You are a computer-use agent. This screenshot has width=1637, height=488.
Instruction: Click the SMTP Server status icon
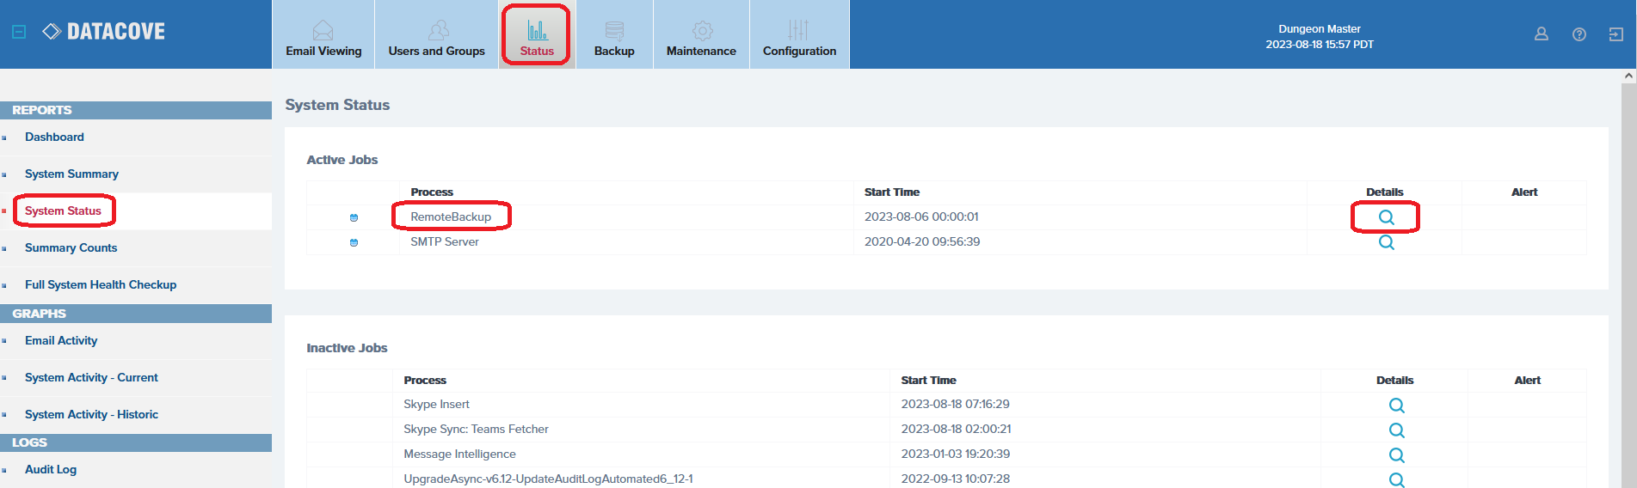[354, 242]
